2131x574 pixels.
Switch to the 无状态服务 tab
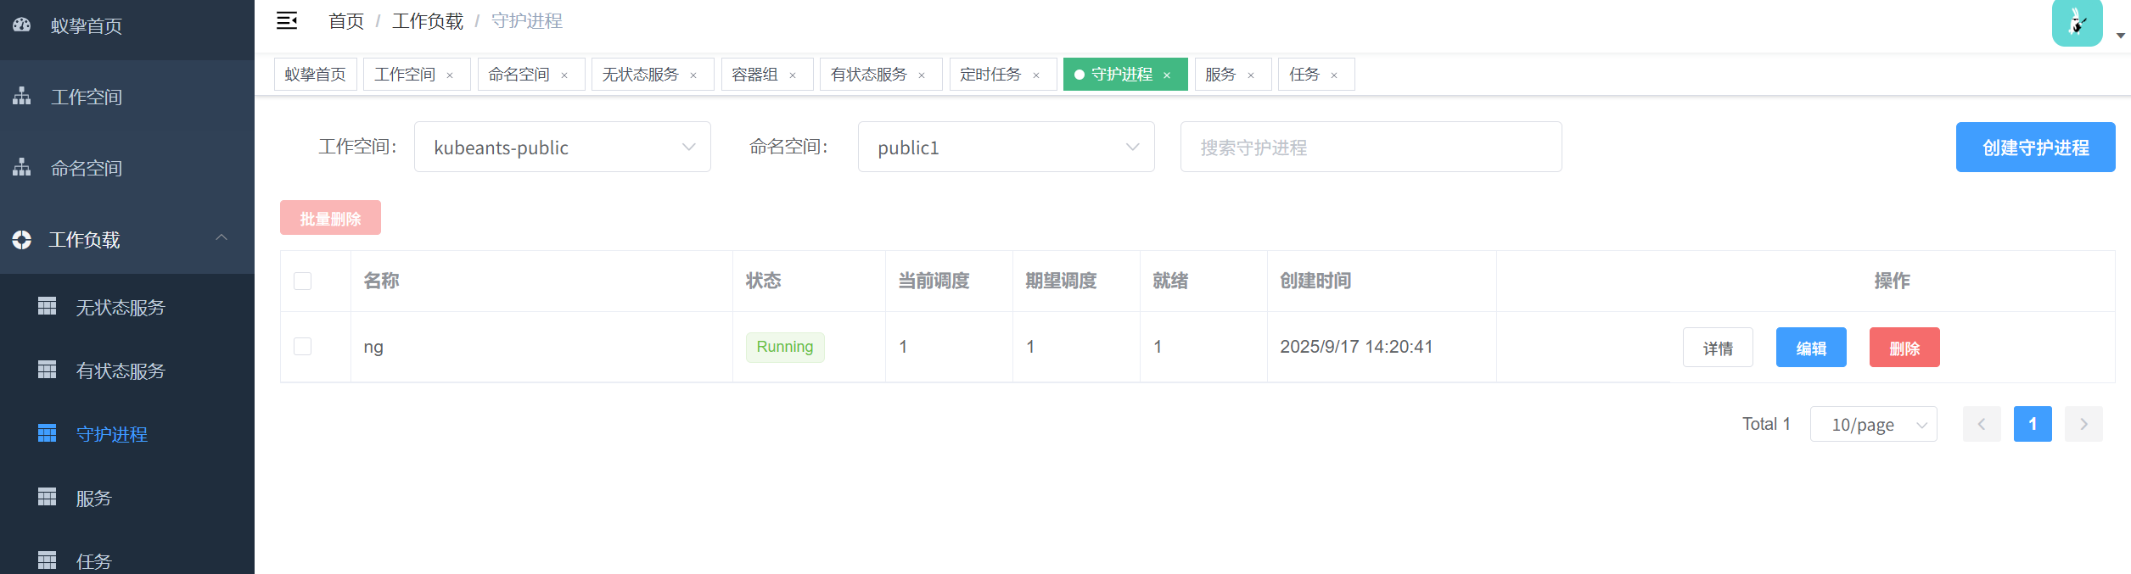click(x=641, y=75)
